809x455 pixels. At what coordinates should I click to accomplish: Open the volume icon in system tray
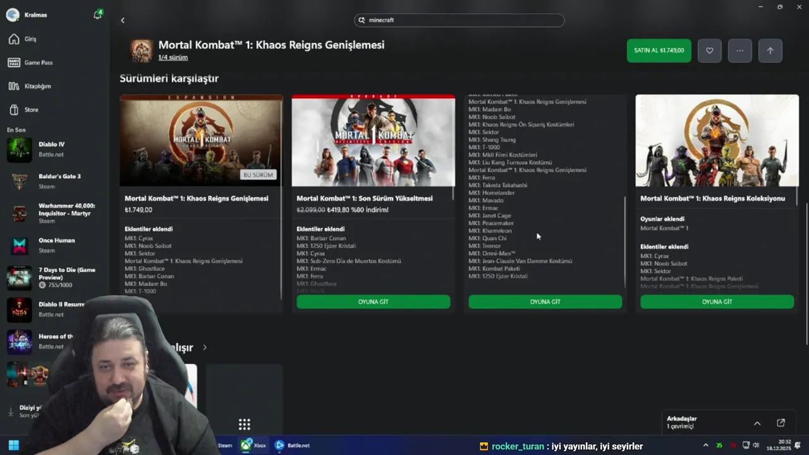coord(757,445)
